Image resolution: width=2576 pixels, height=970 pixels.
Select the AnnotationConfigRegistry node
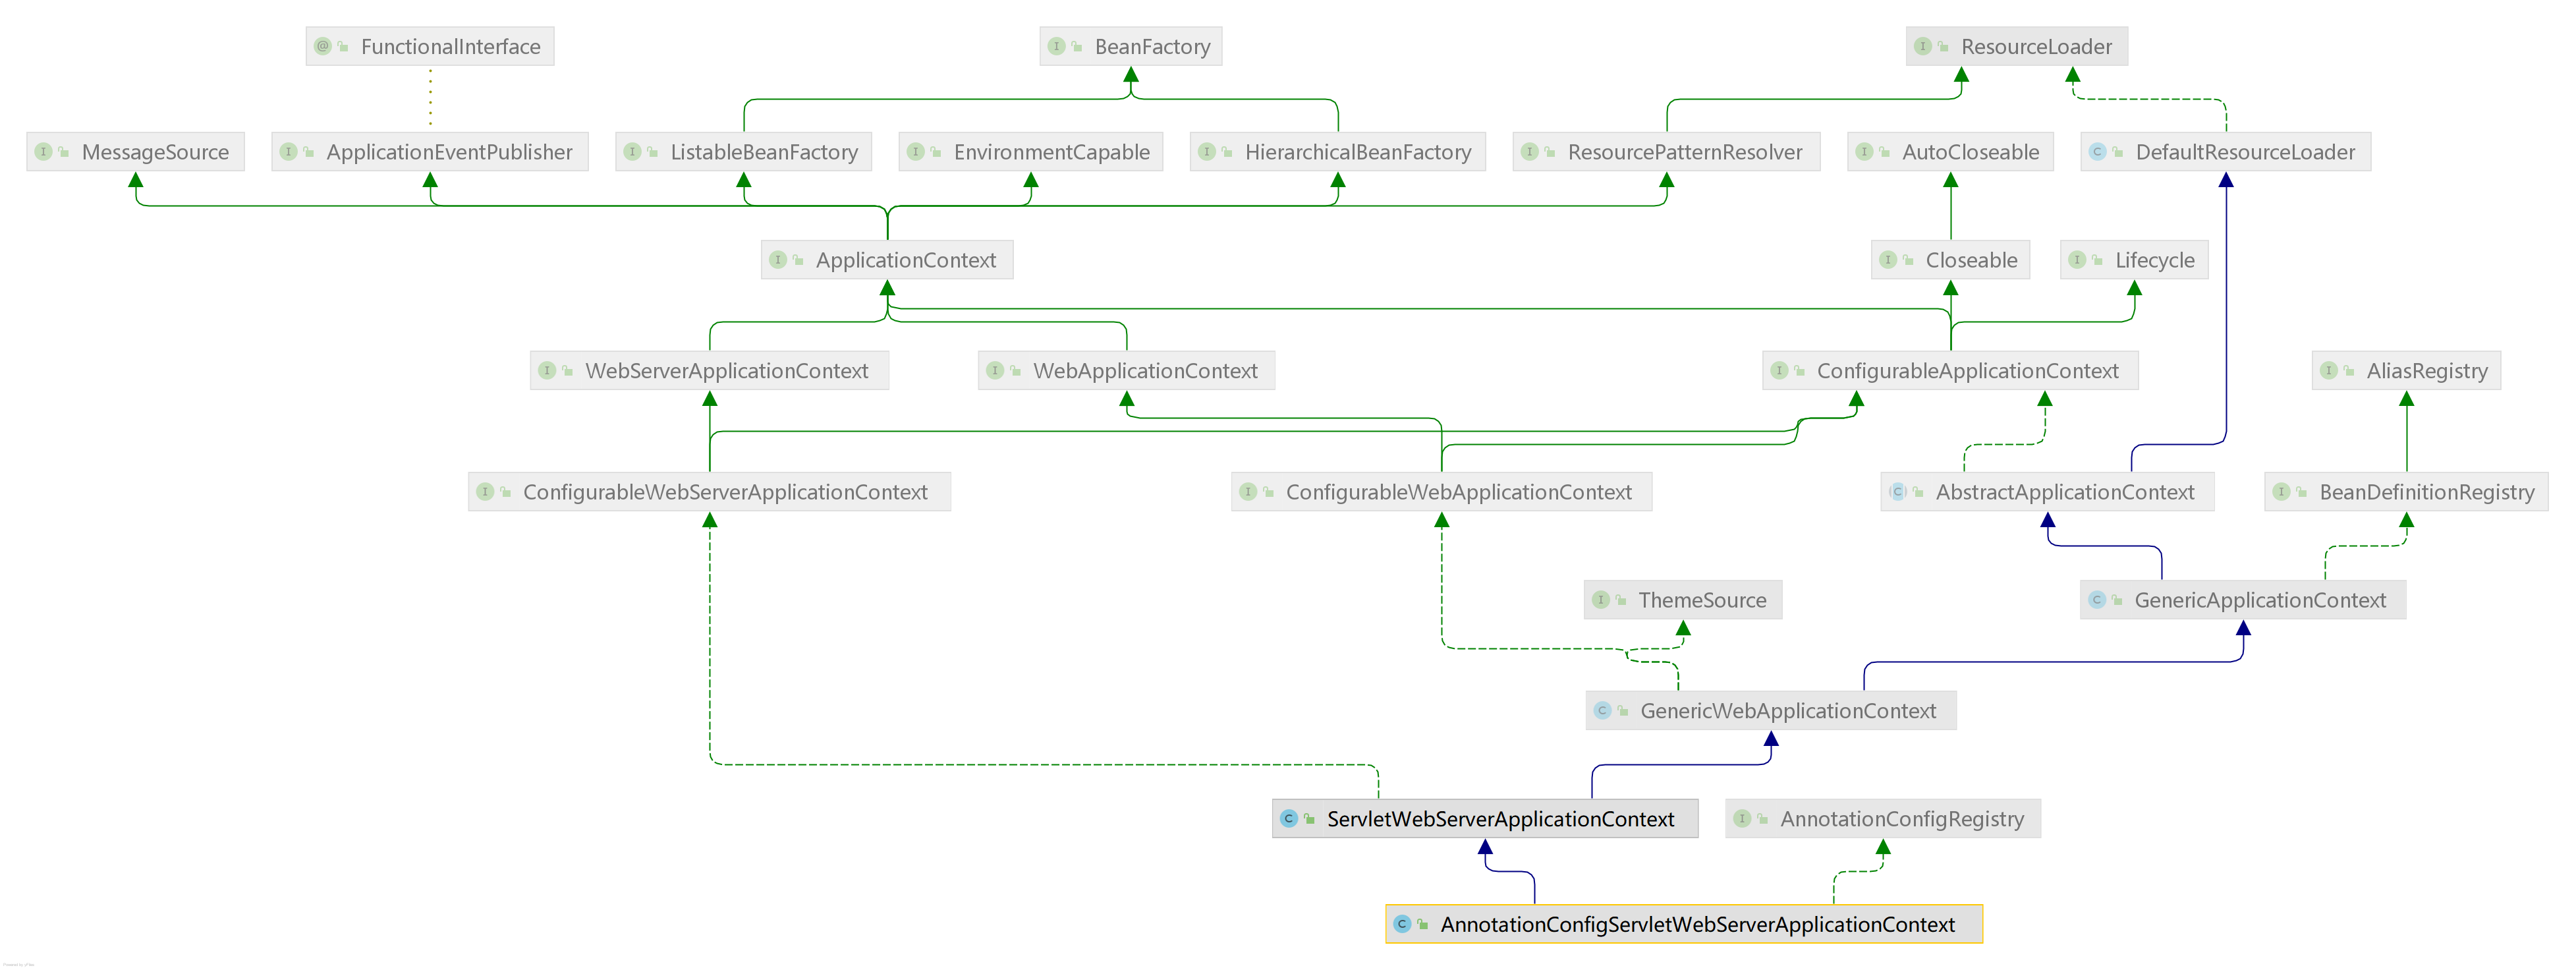pos(1901,819)
